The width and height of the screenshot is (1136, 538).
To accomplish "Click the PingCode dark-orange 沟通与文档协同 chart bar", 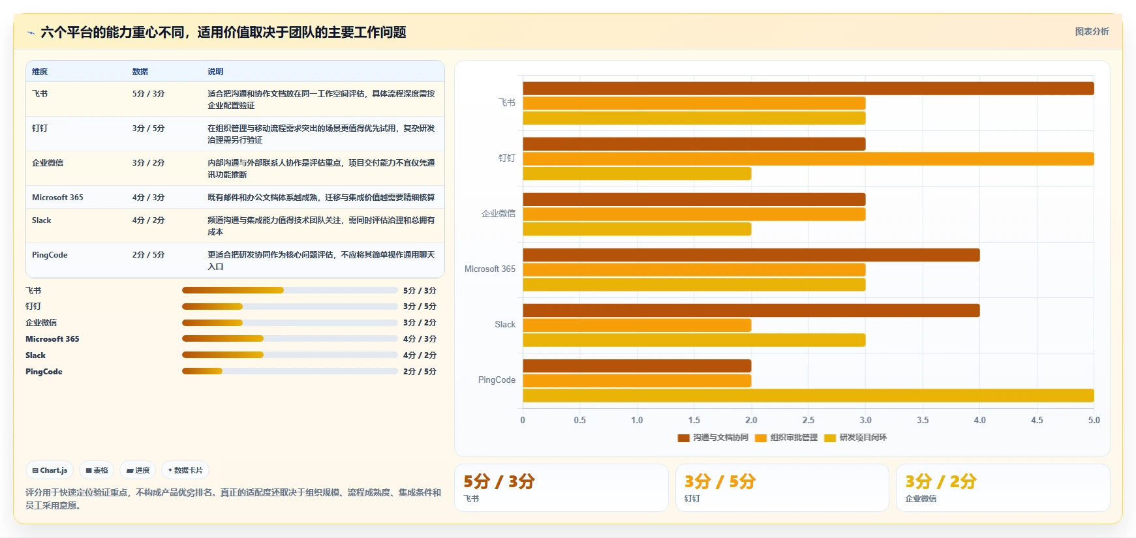I will click(637, 366).
